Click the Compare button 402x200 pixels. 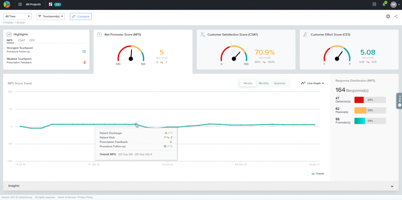(x=80, y=16)
